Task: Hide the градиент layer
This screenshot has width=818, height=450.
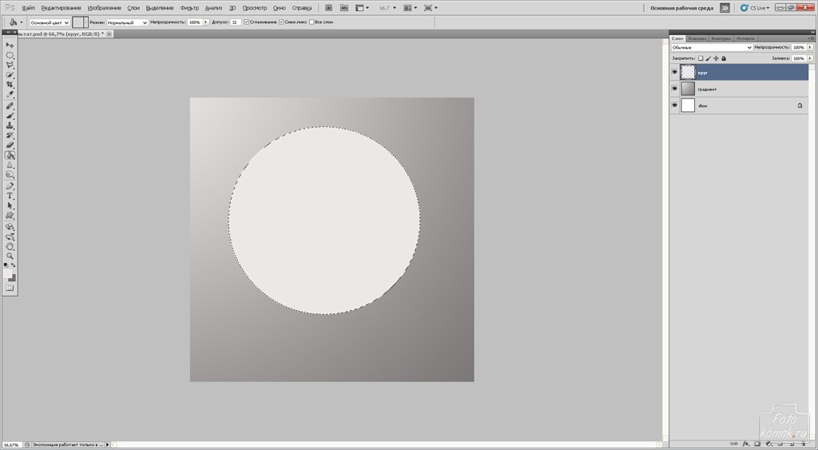Action: coord(674,89)
